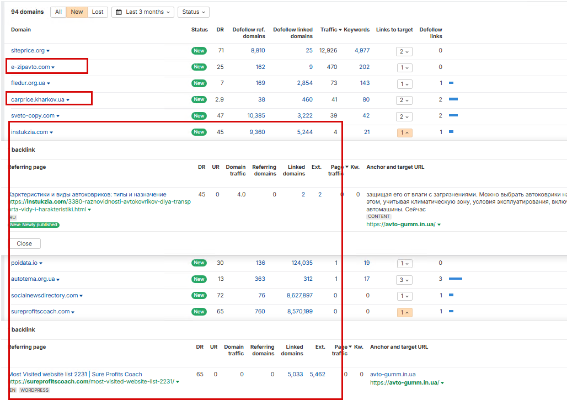This screenshot has height=400, width=567.
Task: Click autotema.org.ua ref. domains value 363
Action: tap(260, 279)
